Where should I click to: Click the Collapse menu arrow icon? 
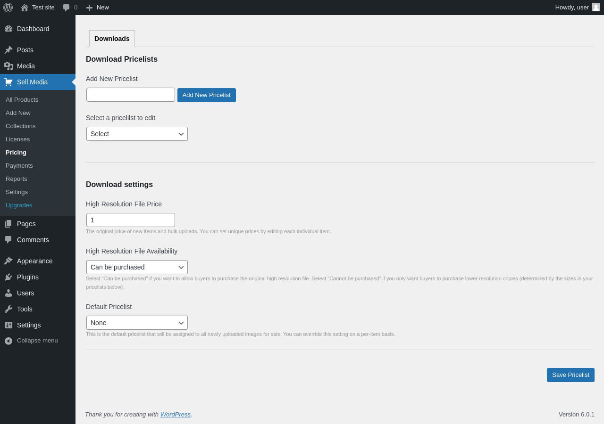click(8, 341)
